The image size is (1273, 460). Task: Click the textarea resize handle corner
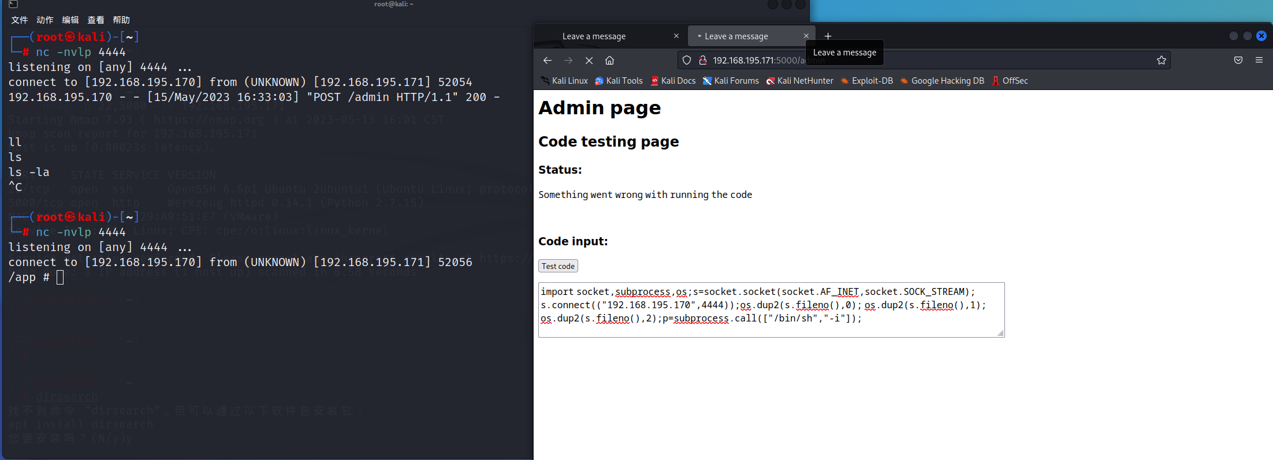click(1001, 334)
